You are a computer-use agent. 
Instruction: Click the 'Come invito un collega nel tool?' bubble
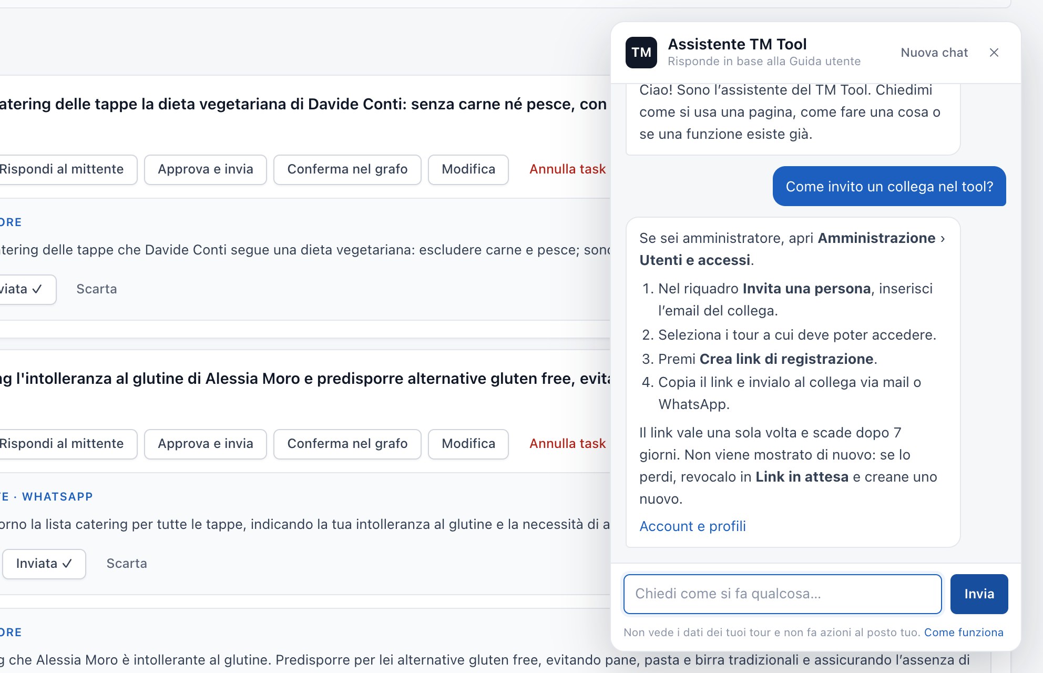tap(889, 187)
